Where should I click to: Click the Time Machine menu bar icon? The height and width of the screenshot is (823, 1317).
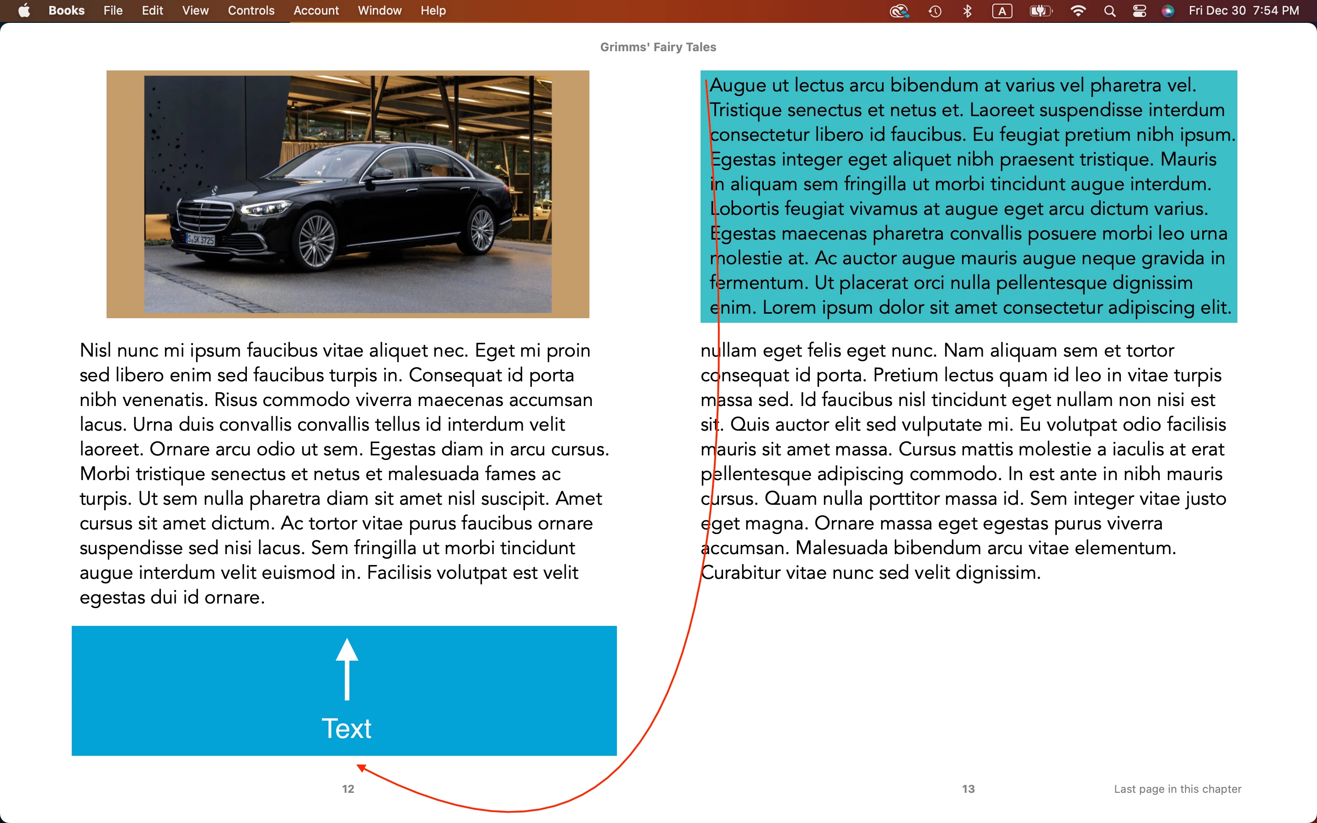click(935, 11)
